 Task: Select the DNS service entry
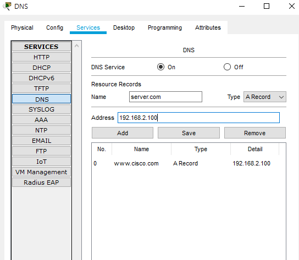point(41,99)
